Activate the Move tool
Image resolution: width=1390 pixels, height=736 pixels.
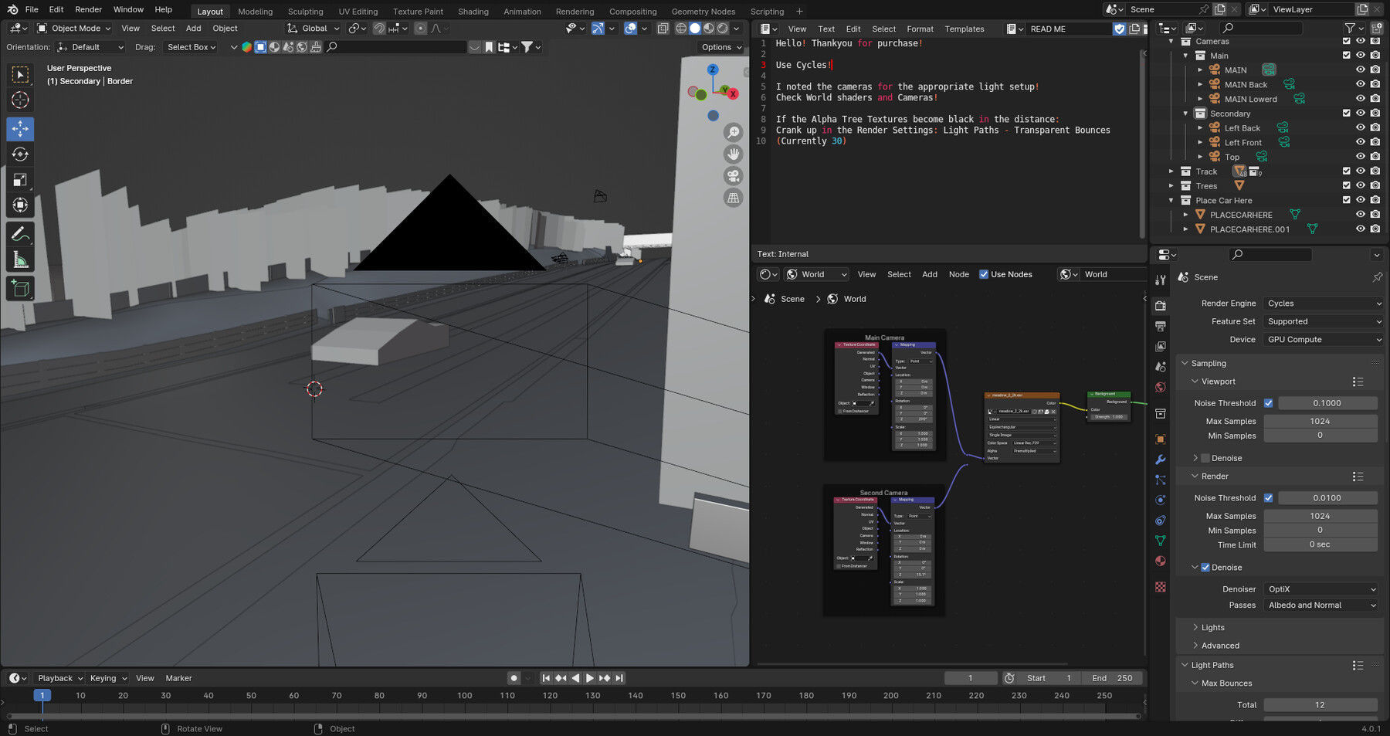pos(20,129)
